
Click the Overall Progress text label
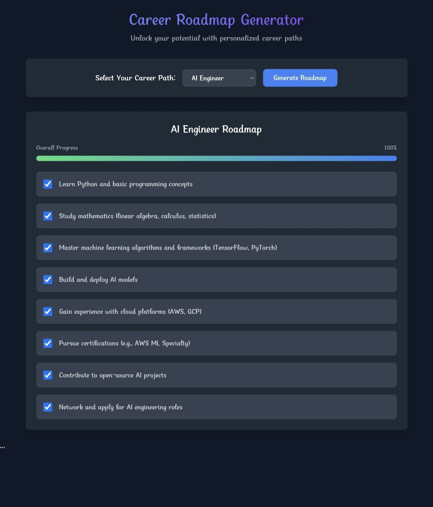(57, 147)
